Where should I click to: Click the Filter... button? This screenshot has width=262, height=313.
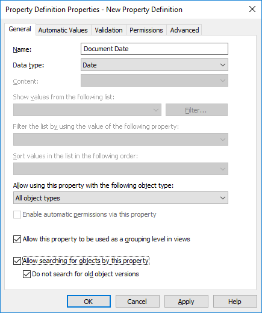pos(196,110)
